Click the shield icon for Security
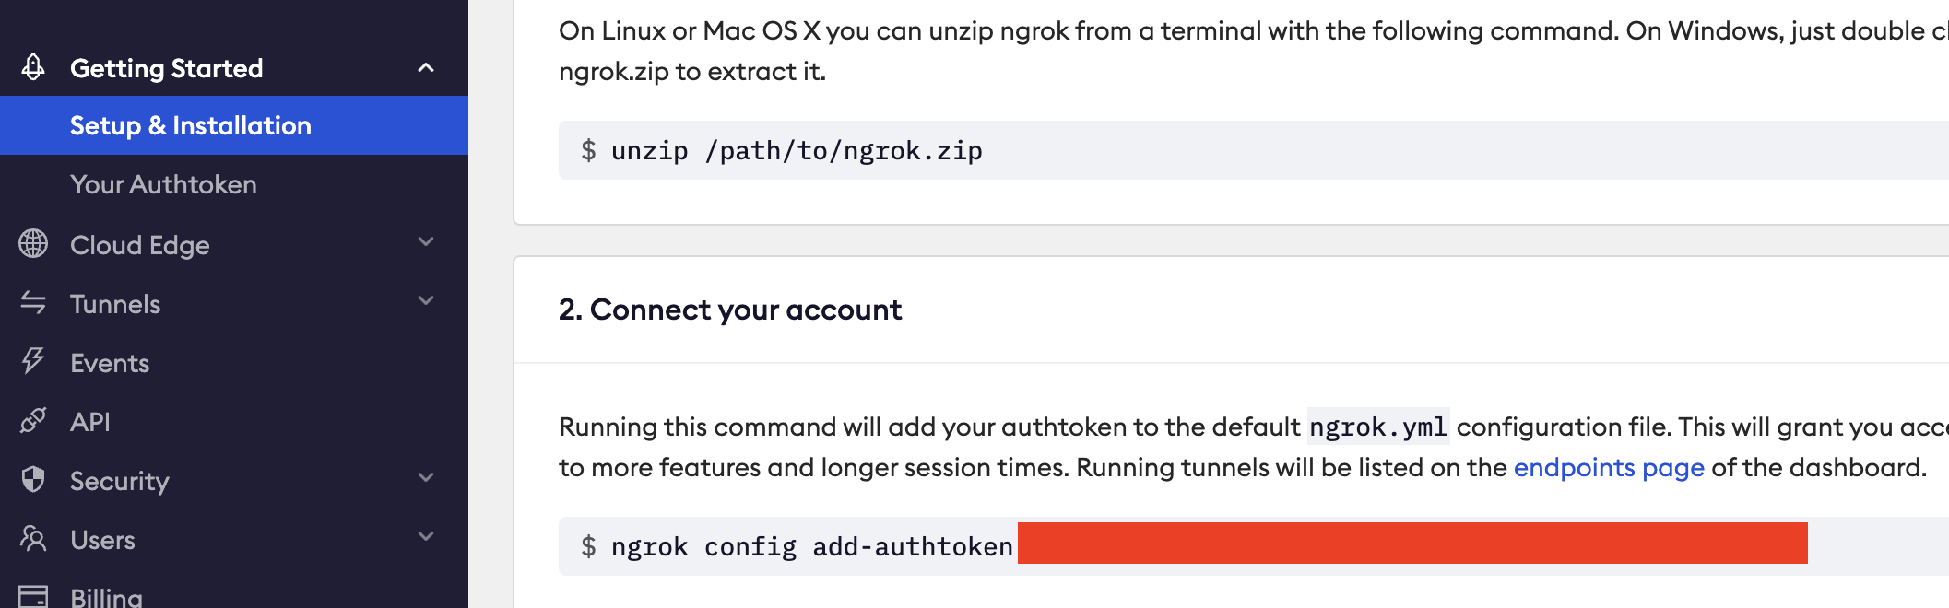This screenshot has width=1949, height=608. point(33,480)
